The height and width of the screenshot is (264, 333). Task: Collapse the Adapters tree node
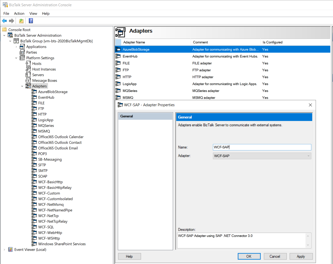point(22,86)
